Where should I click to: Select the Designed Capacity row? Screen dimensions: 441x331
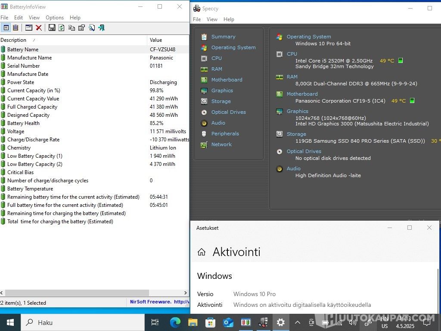pyautogui.click(x=94, y=115)
